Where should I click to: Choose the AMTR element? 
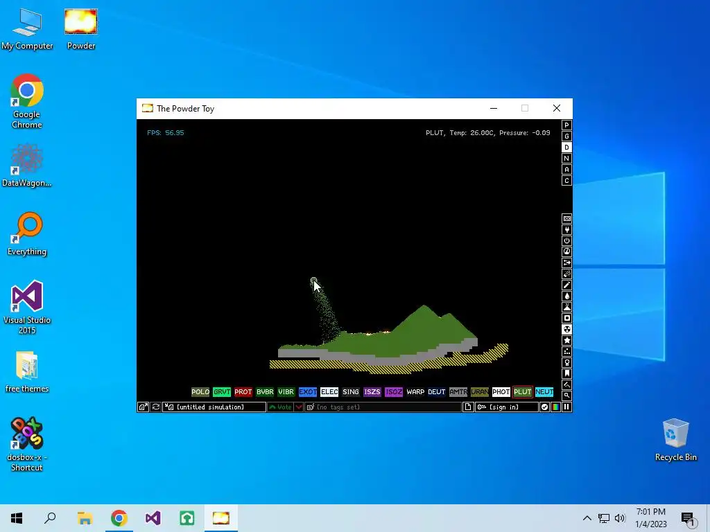(x=458, y=392)
